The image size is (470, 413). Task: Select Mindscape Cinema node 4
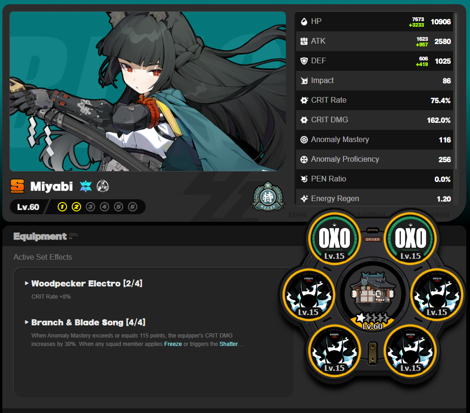[104, 207]
